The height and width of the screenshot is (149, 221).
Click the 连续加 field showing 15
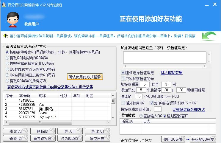coord(139,96)
